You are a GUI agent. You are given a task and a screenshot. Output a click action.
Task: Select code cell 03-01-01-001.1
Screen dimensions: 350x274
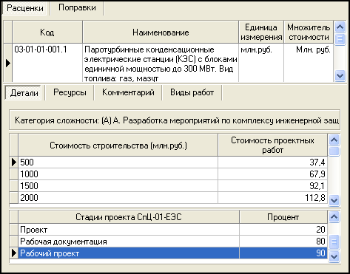tap(47, 63)
